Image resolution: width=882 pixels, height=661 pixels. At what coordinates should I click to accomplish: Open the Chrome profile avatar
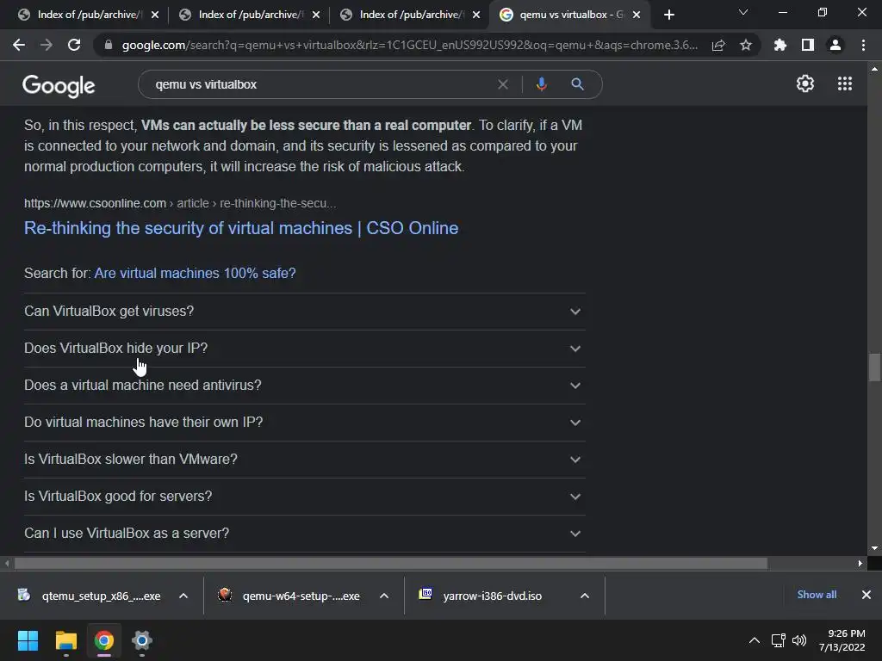(835, 45)
